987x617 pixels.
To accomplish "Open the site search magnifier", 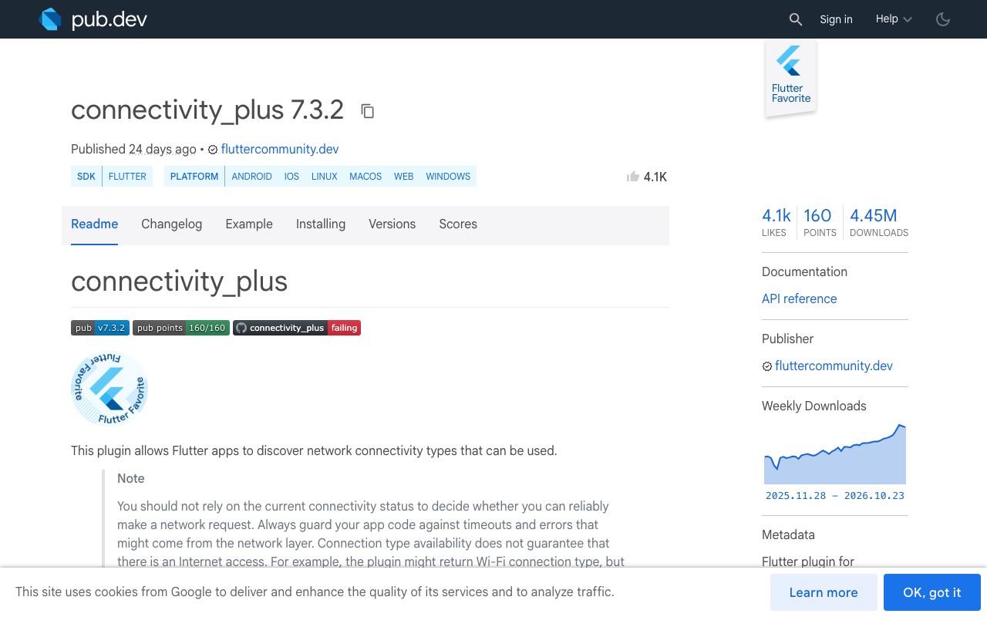I will (x=796, y=19).
